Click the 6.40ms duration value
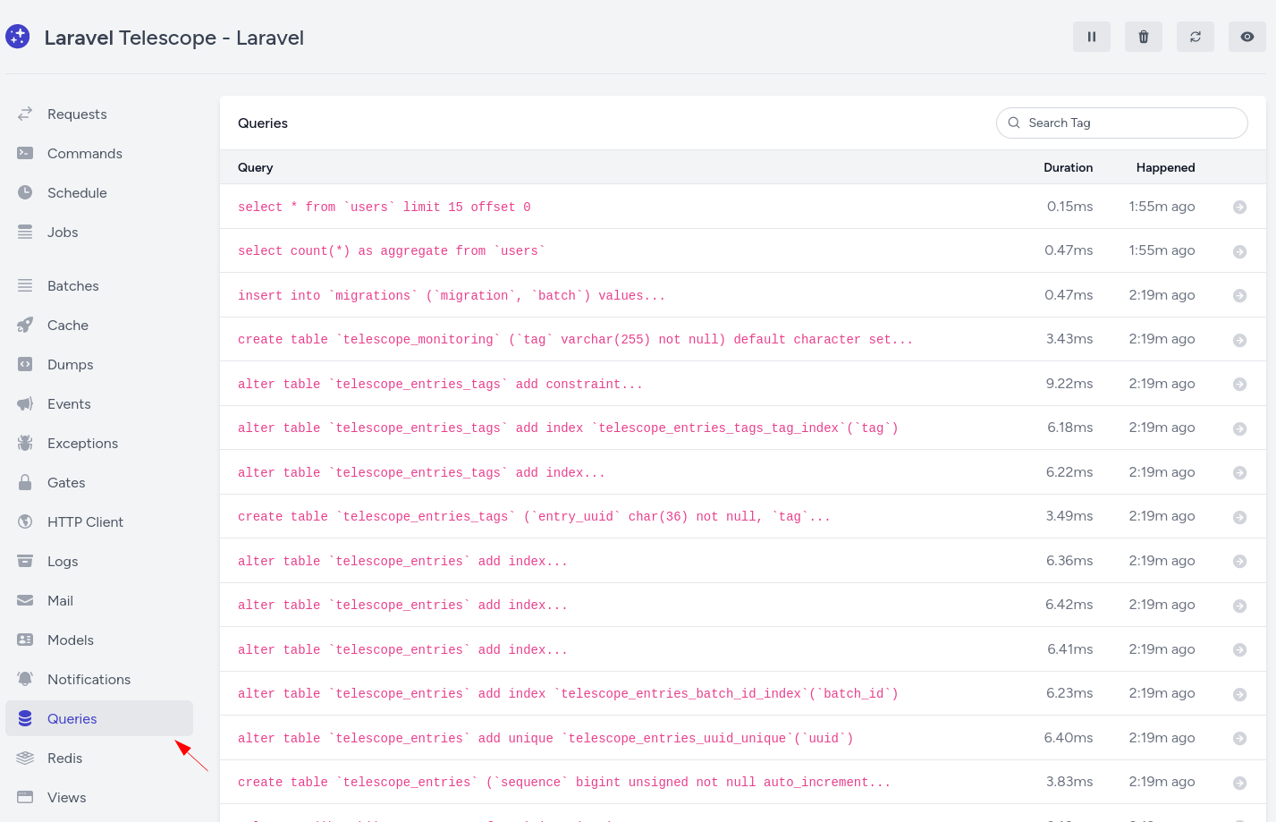Viewport: 1276px width, 822px height. (1069, 738)
